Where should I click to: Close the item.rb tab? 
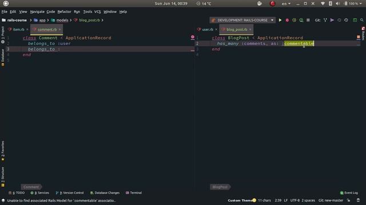[x=27, y=30]
